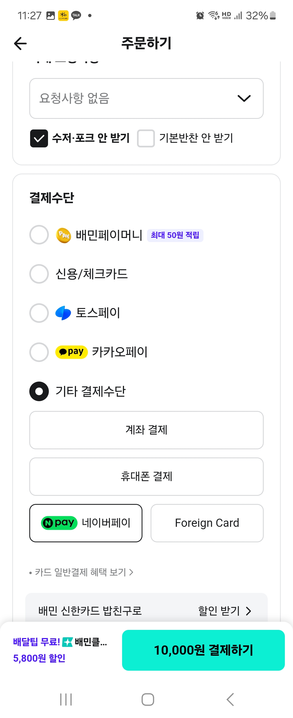Tap the Baemin Club star icon
The image size is (293, 718).
coord(68,642)
